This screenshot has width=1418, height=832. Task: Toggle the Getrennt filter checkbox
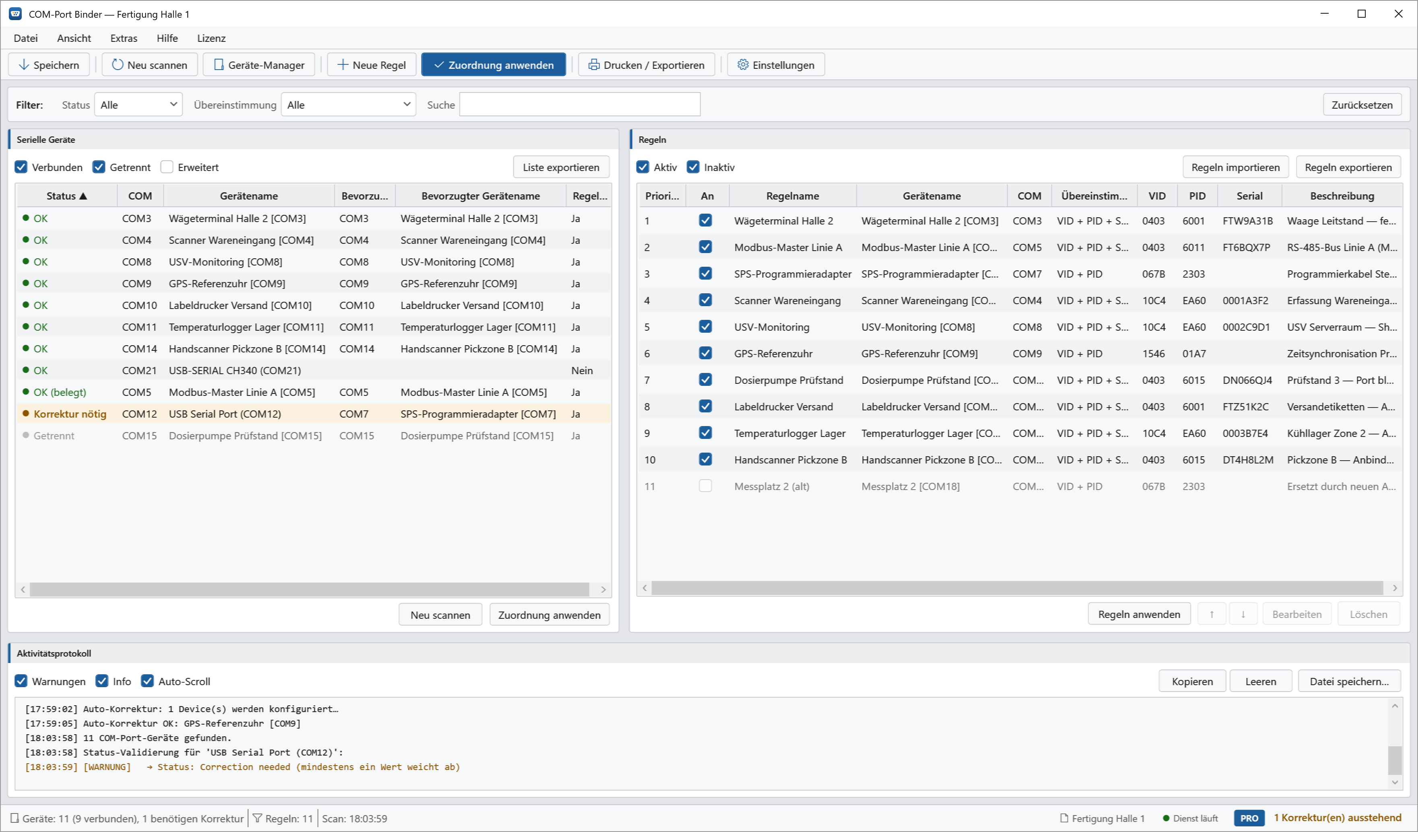[x=99, y=167]
